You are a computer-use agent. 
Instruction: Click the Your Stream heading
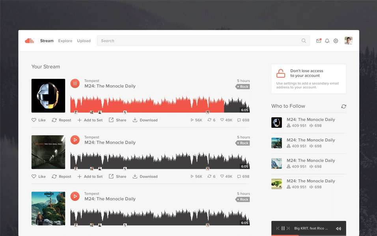click(x=46, y=67)
